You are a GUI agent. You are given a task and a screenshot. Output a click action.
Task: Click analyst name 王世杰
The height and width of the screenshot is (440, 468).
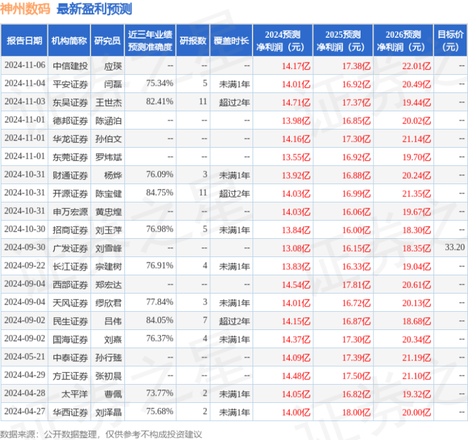(109, 102)
